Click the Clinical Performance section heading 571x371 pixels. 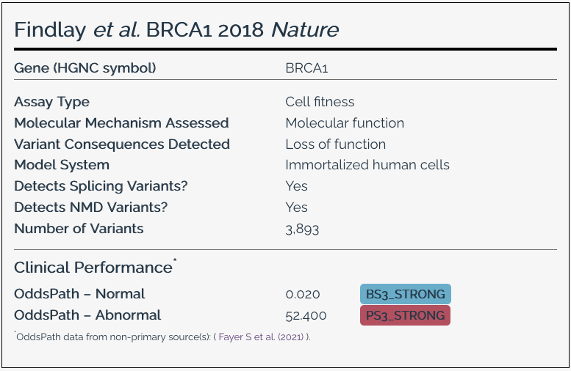coord(93,268)
